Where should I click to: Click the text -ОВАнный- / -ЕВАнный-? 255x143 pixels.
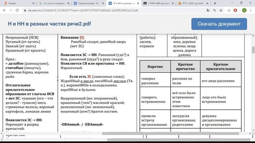click(x=82, y=124)
